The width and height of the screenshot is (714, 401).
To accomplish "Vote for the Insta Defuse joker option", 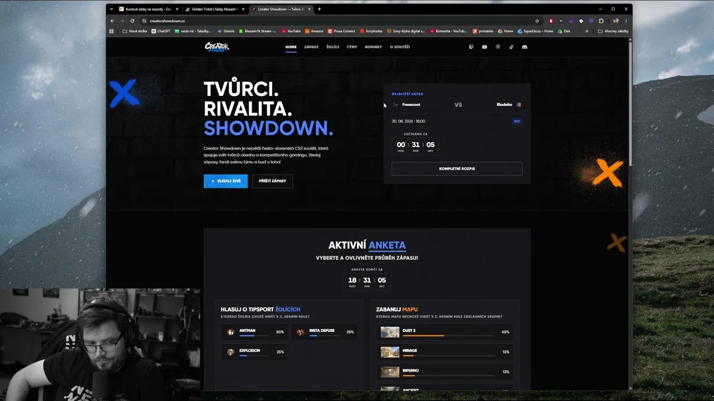I will (325, 332).
